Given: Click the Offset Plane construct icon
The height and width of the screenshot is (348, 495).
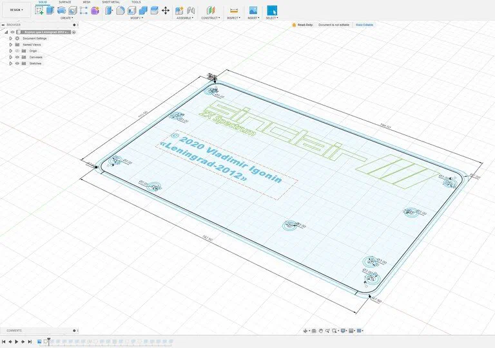Looking at the screenshot, I should 211,10.
